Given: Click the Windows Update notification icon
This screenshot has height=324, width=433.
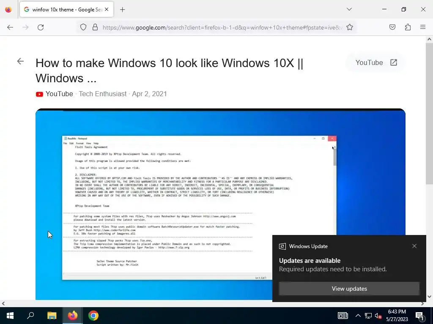Looking at the screenshot, I should [282, 246].
